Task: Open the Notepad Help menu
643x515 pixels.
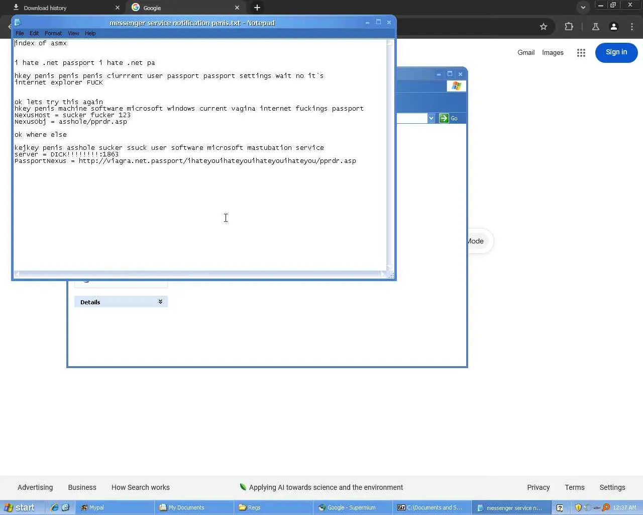Action: click(90, 33)
